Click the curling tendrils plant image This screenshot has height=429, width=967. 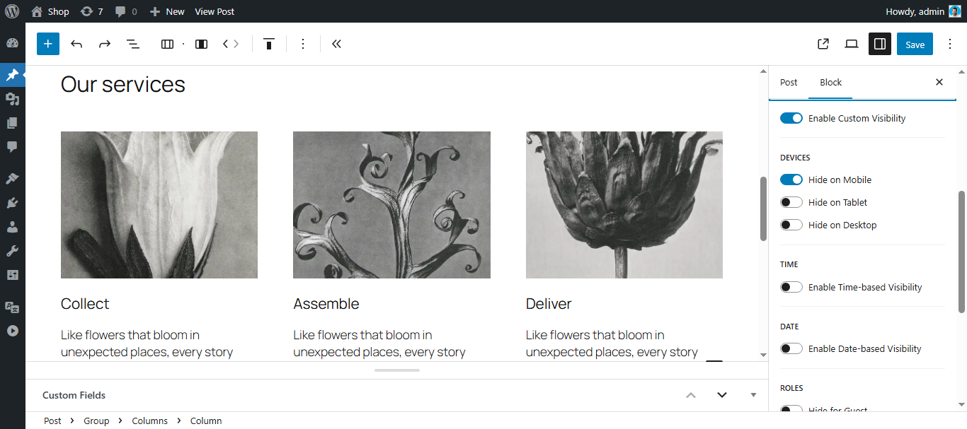(391, 205)
